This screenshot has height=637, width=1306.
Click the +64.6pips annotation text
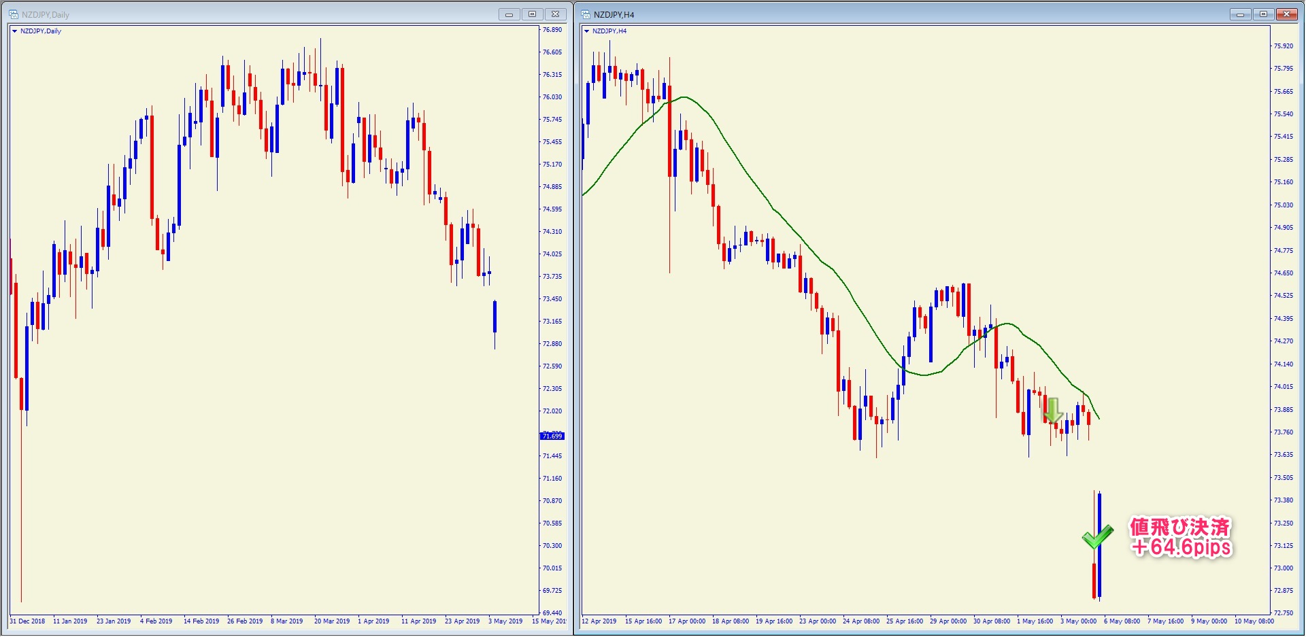coord(1182,547)
